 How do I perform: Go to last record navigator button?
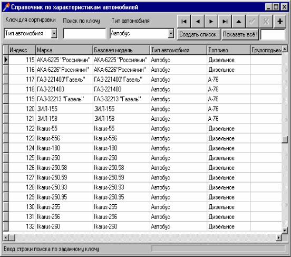click(225, 21)
